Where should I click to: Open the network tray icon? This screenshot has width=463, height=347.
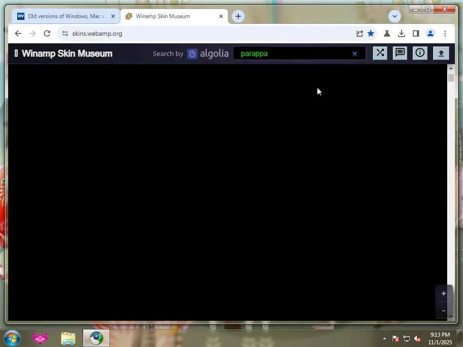pos(406,339)
